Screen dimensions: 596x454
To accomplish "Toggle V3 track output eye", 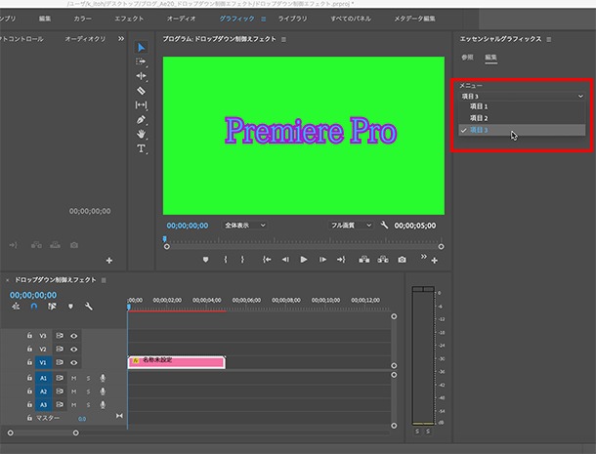I will pyautogui.click(x=73, y=336).
